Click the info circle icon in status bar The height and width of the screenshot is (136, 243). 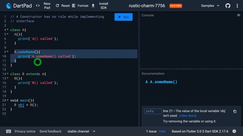234,131
